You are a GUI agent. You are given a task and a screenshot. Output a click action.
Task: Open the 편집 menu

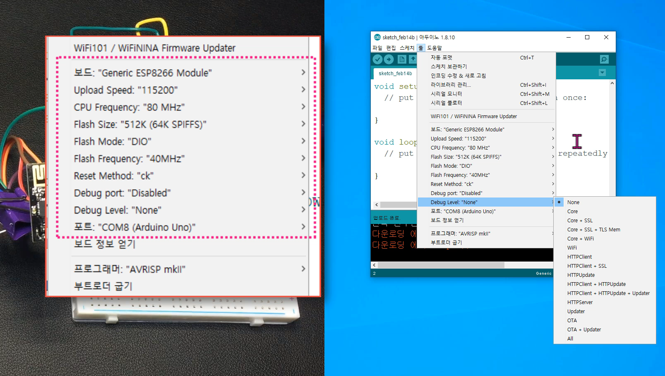(391, 48)
